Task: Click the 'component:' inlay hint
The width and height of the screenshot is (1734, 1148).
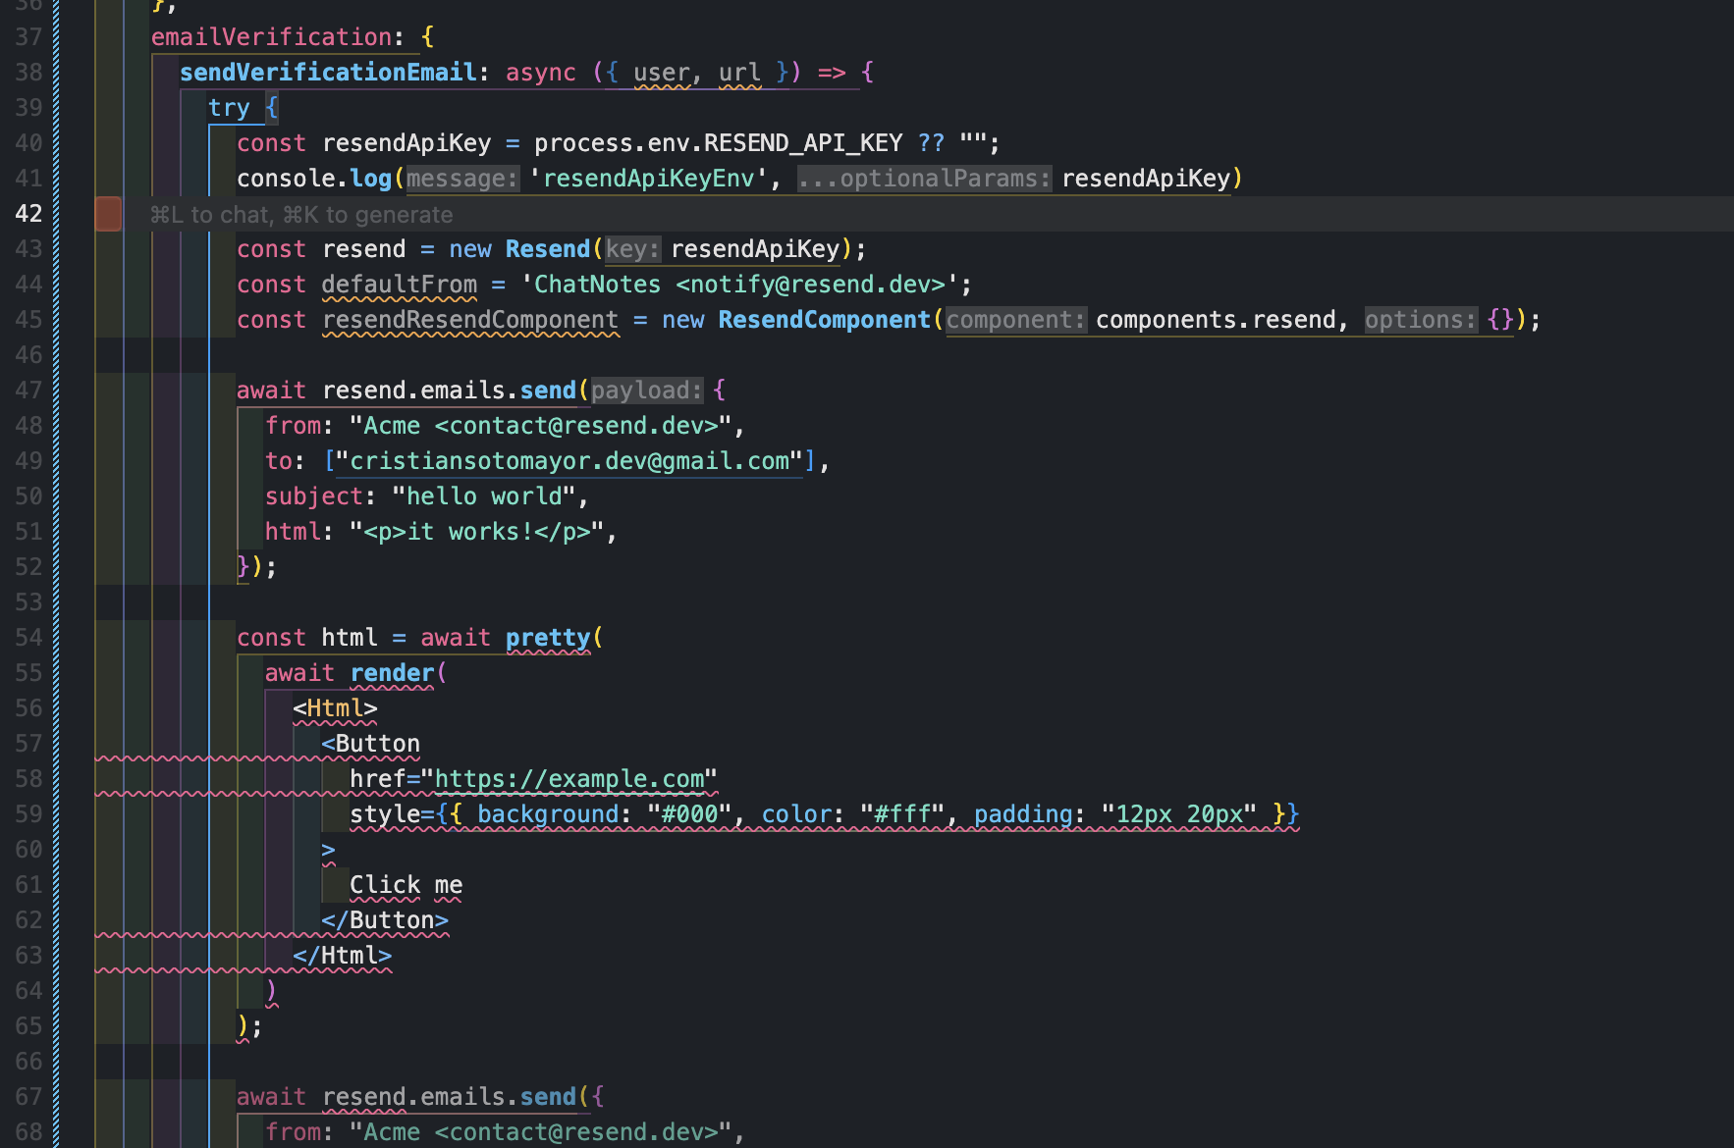Action: tap(1016, 320)
